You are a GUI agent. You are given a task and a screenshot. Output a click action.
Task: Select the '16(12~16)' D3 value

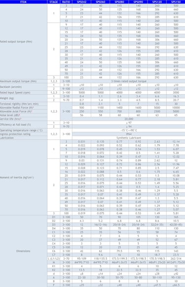101,224
